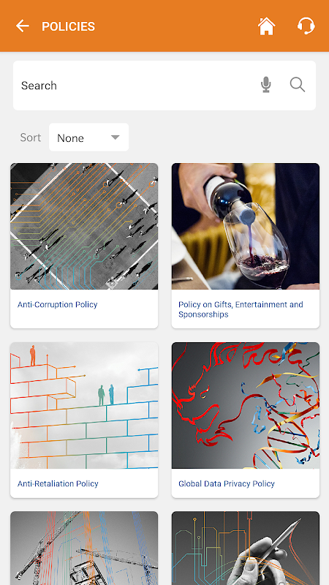Tap the Sort label text
The height and width of the screenshot is (585, 329).
pos(30,137)
